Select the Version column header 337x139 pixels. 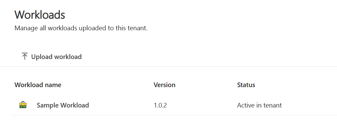pos(164,85)
